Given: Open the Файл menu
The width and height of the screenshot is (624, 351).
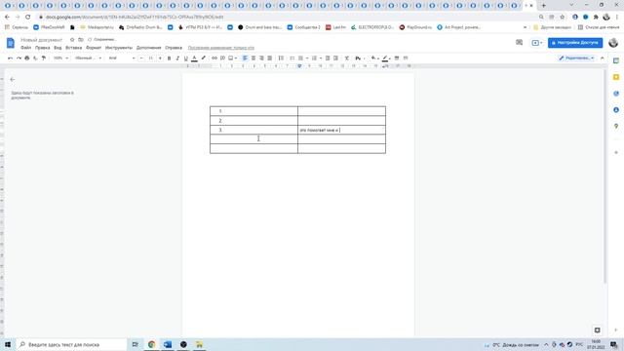Looking at the screenshot, I should pos(26,48).
